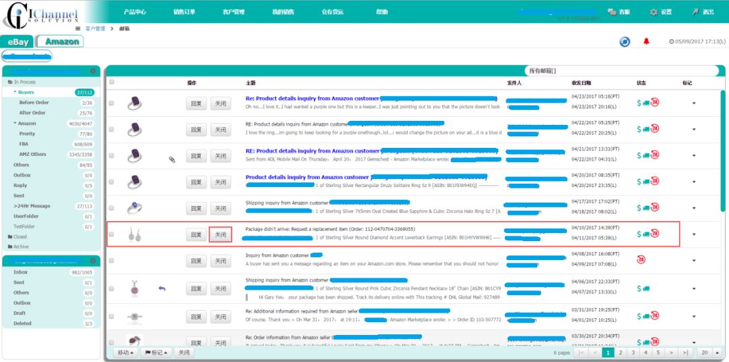729x362 pixels.
Task: Open the red notification bell
Action: [x=646, y=41]
